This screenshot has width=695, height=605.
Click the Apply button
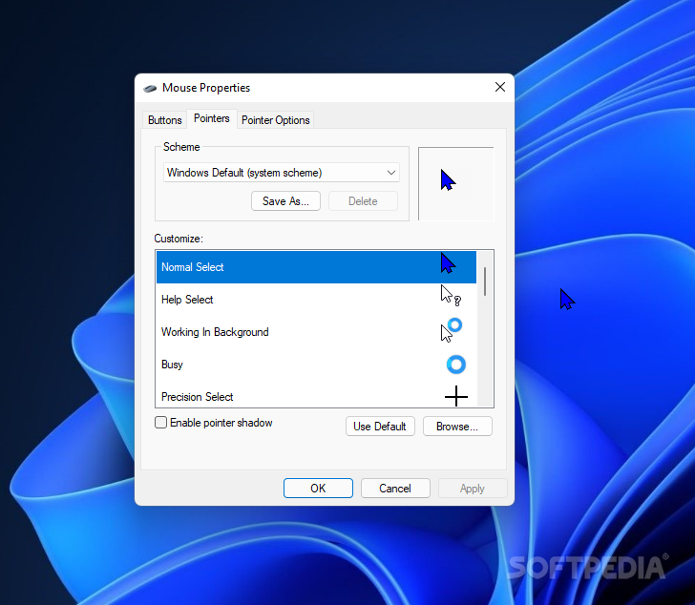472,488
